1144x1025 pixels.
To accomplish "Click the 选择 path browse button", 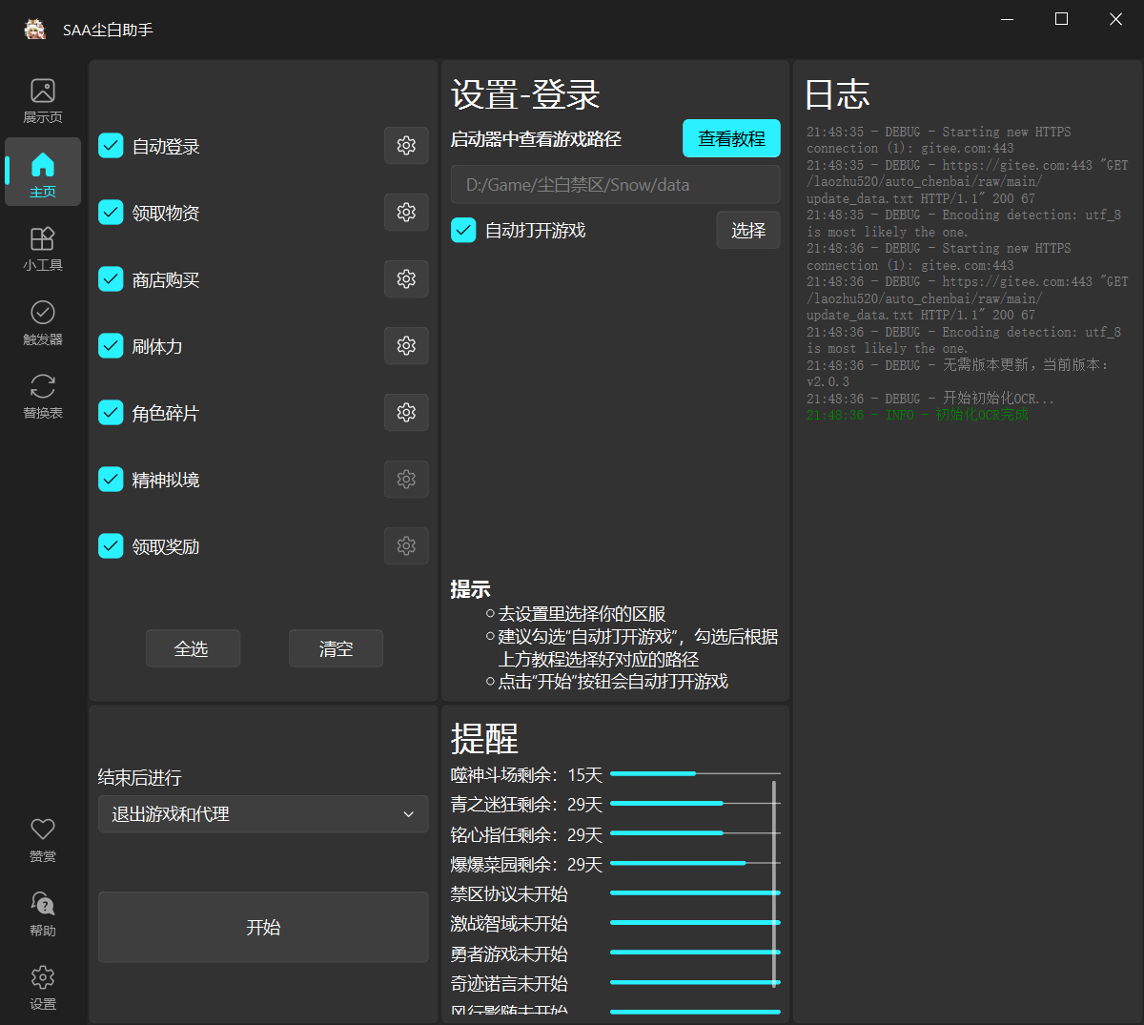I will point(748,230).
